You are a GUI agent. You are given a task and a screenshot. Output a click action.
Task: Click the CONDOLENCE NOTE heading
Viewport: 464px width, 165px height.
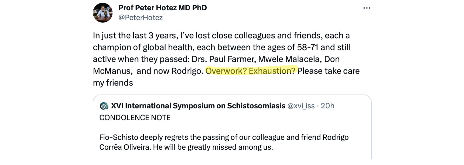(x=135, y=118)
